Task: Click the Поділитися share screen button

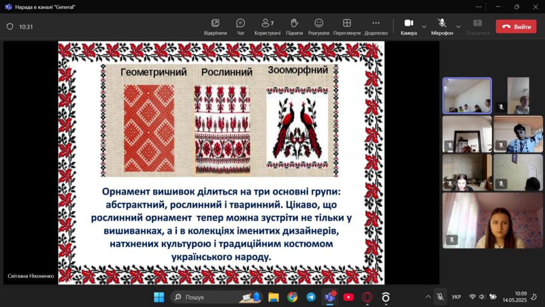Action: 477,27
